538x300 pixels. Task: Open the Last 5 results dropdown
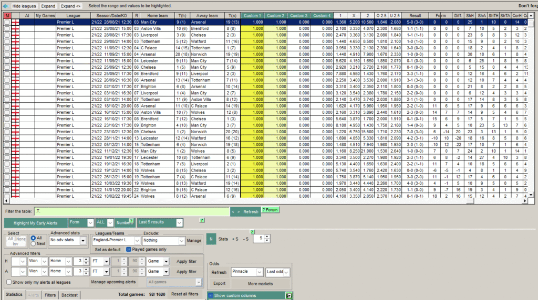[180, 222]
